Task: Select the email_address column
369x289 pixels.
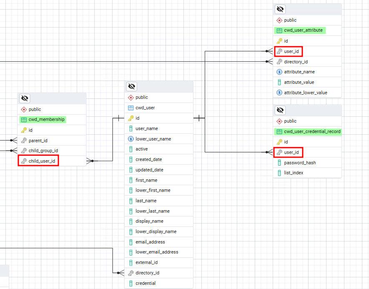Action: click(150, 242)
